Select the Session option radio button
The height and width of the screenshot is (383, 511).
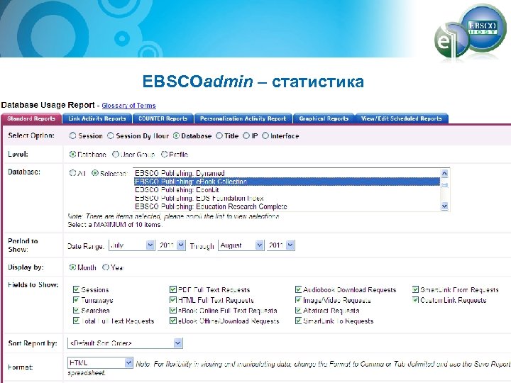point(72,135)
